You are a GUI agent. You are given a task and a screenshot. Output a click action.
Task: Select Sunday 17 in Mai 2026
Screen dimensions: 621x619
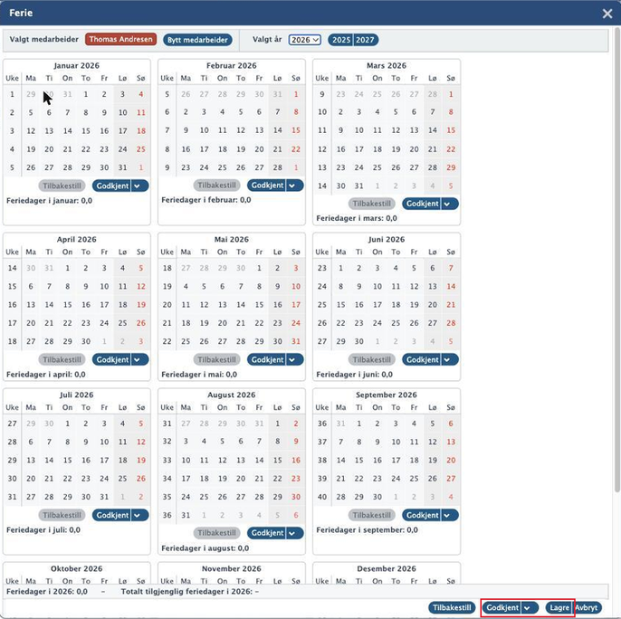(296, 305)
